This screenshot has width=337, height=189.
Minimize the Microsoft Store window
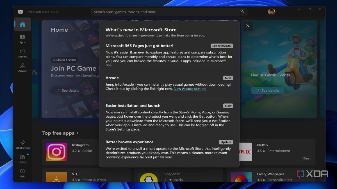[300, 10]
